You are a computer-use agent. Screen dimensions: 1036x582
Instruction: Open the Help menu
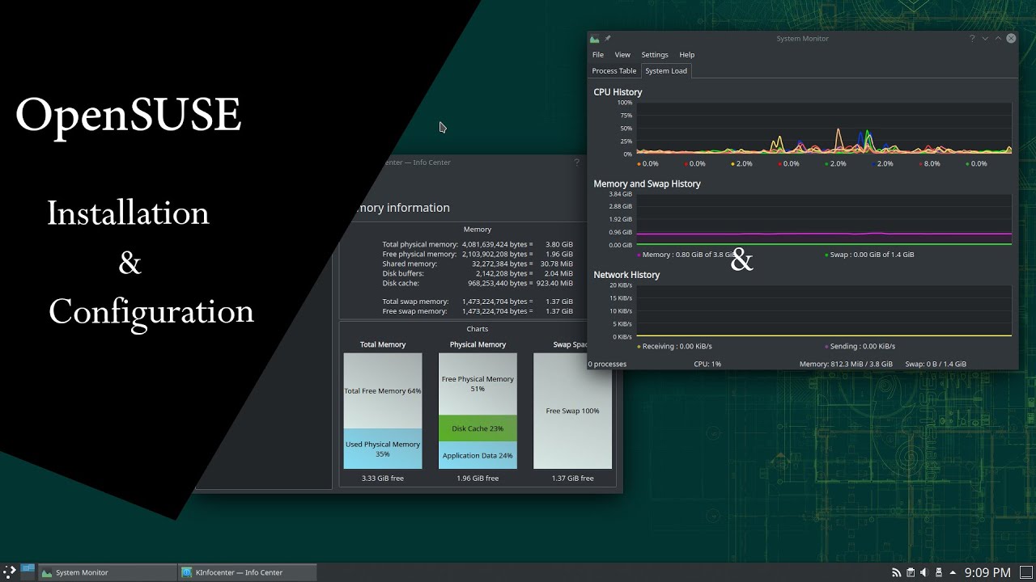686,54
